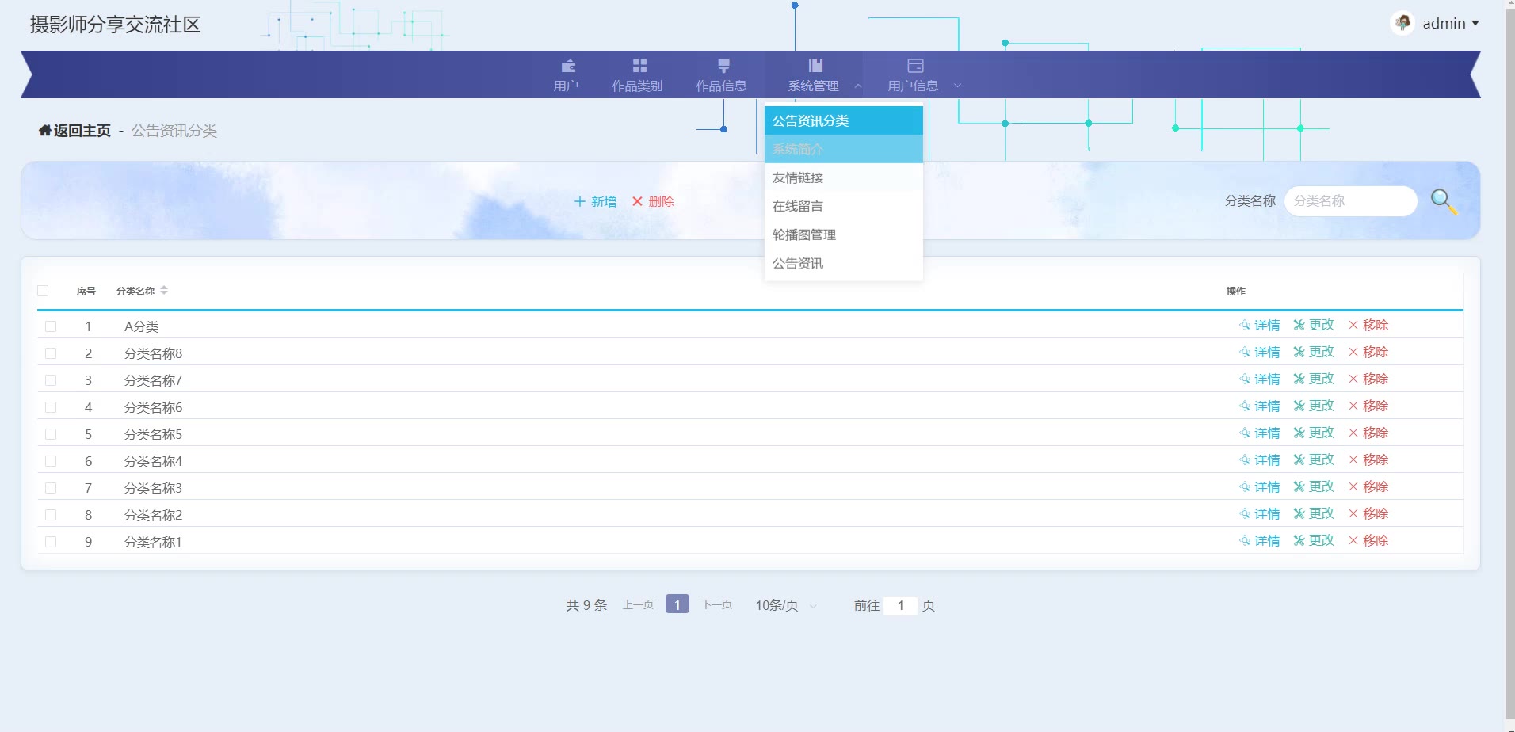Click the red 删除 delete button

[653, 201]
